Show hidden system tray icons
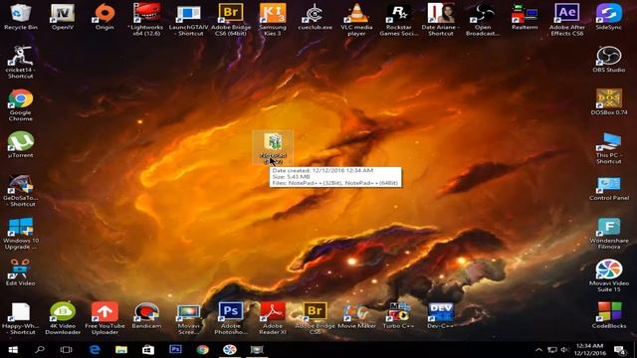 (x=538, y=349)
